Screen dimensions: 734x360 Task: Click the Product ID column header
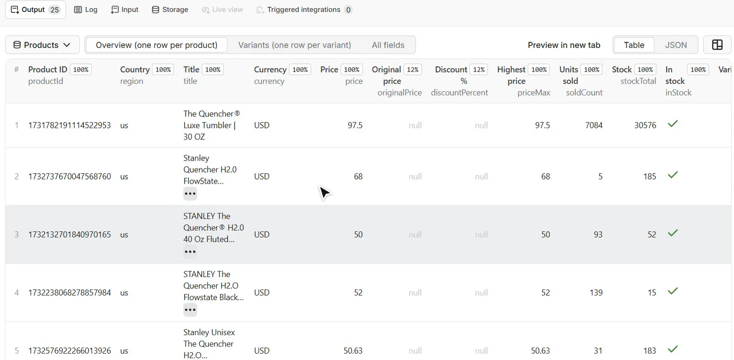pos(48,69)
